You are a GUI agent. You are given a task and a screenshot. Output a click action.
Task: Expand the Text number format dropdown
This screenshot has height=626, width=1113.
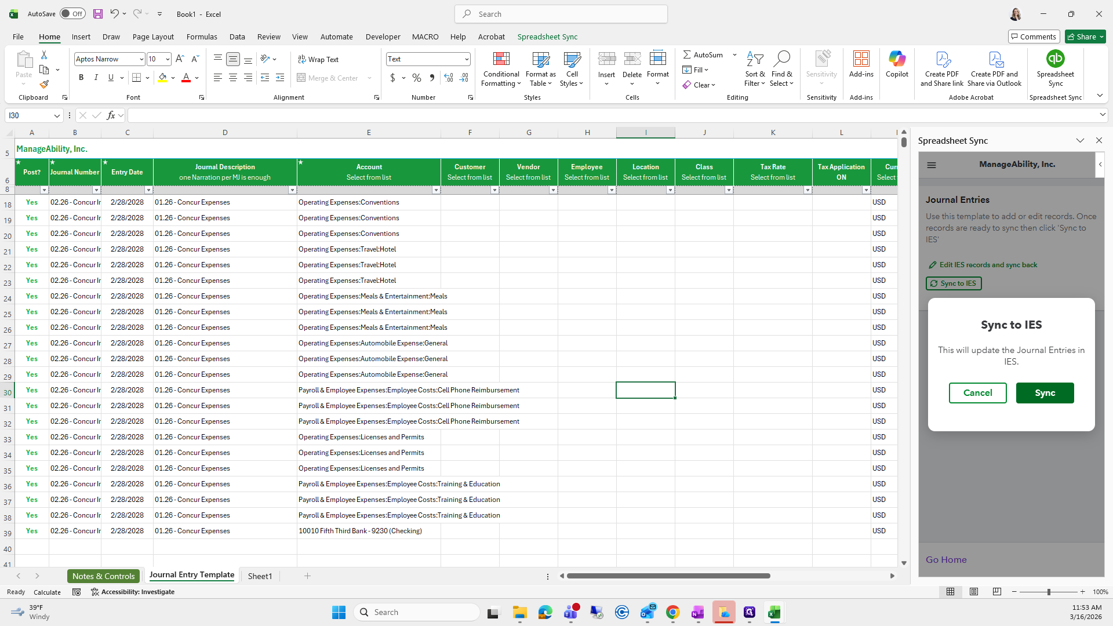[466, 59]
